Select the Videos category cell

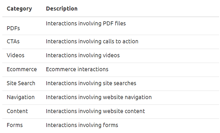click(15, 56)
